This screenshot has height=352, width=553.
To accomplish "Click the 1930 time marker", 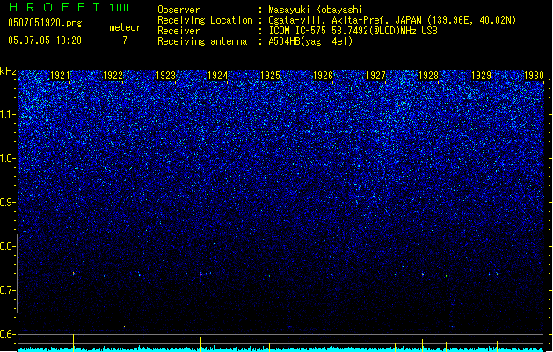I will (x=534, y=76).
